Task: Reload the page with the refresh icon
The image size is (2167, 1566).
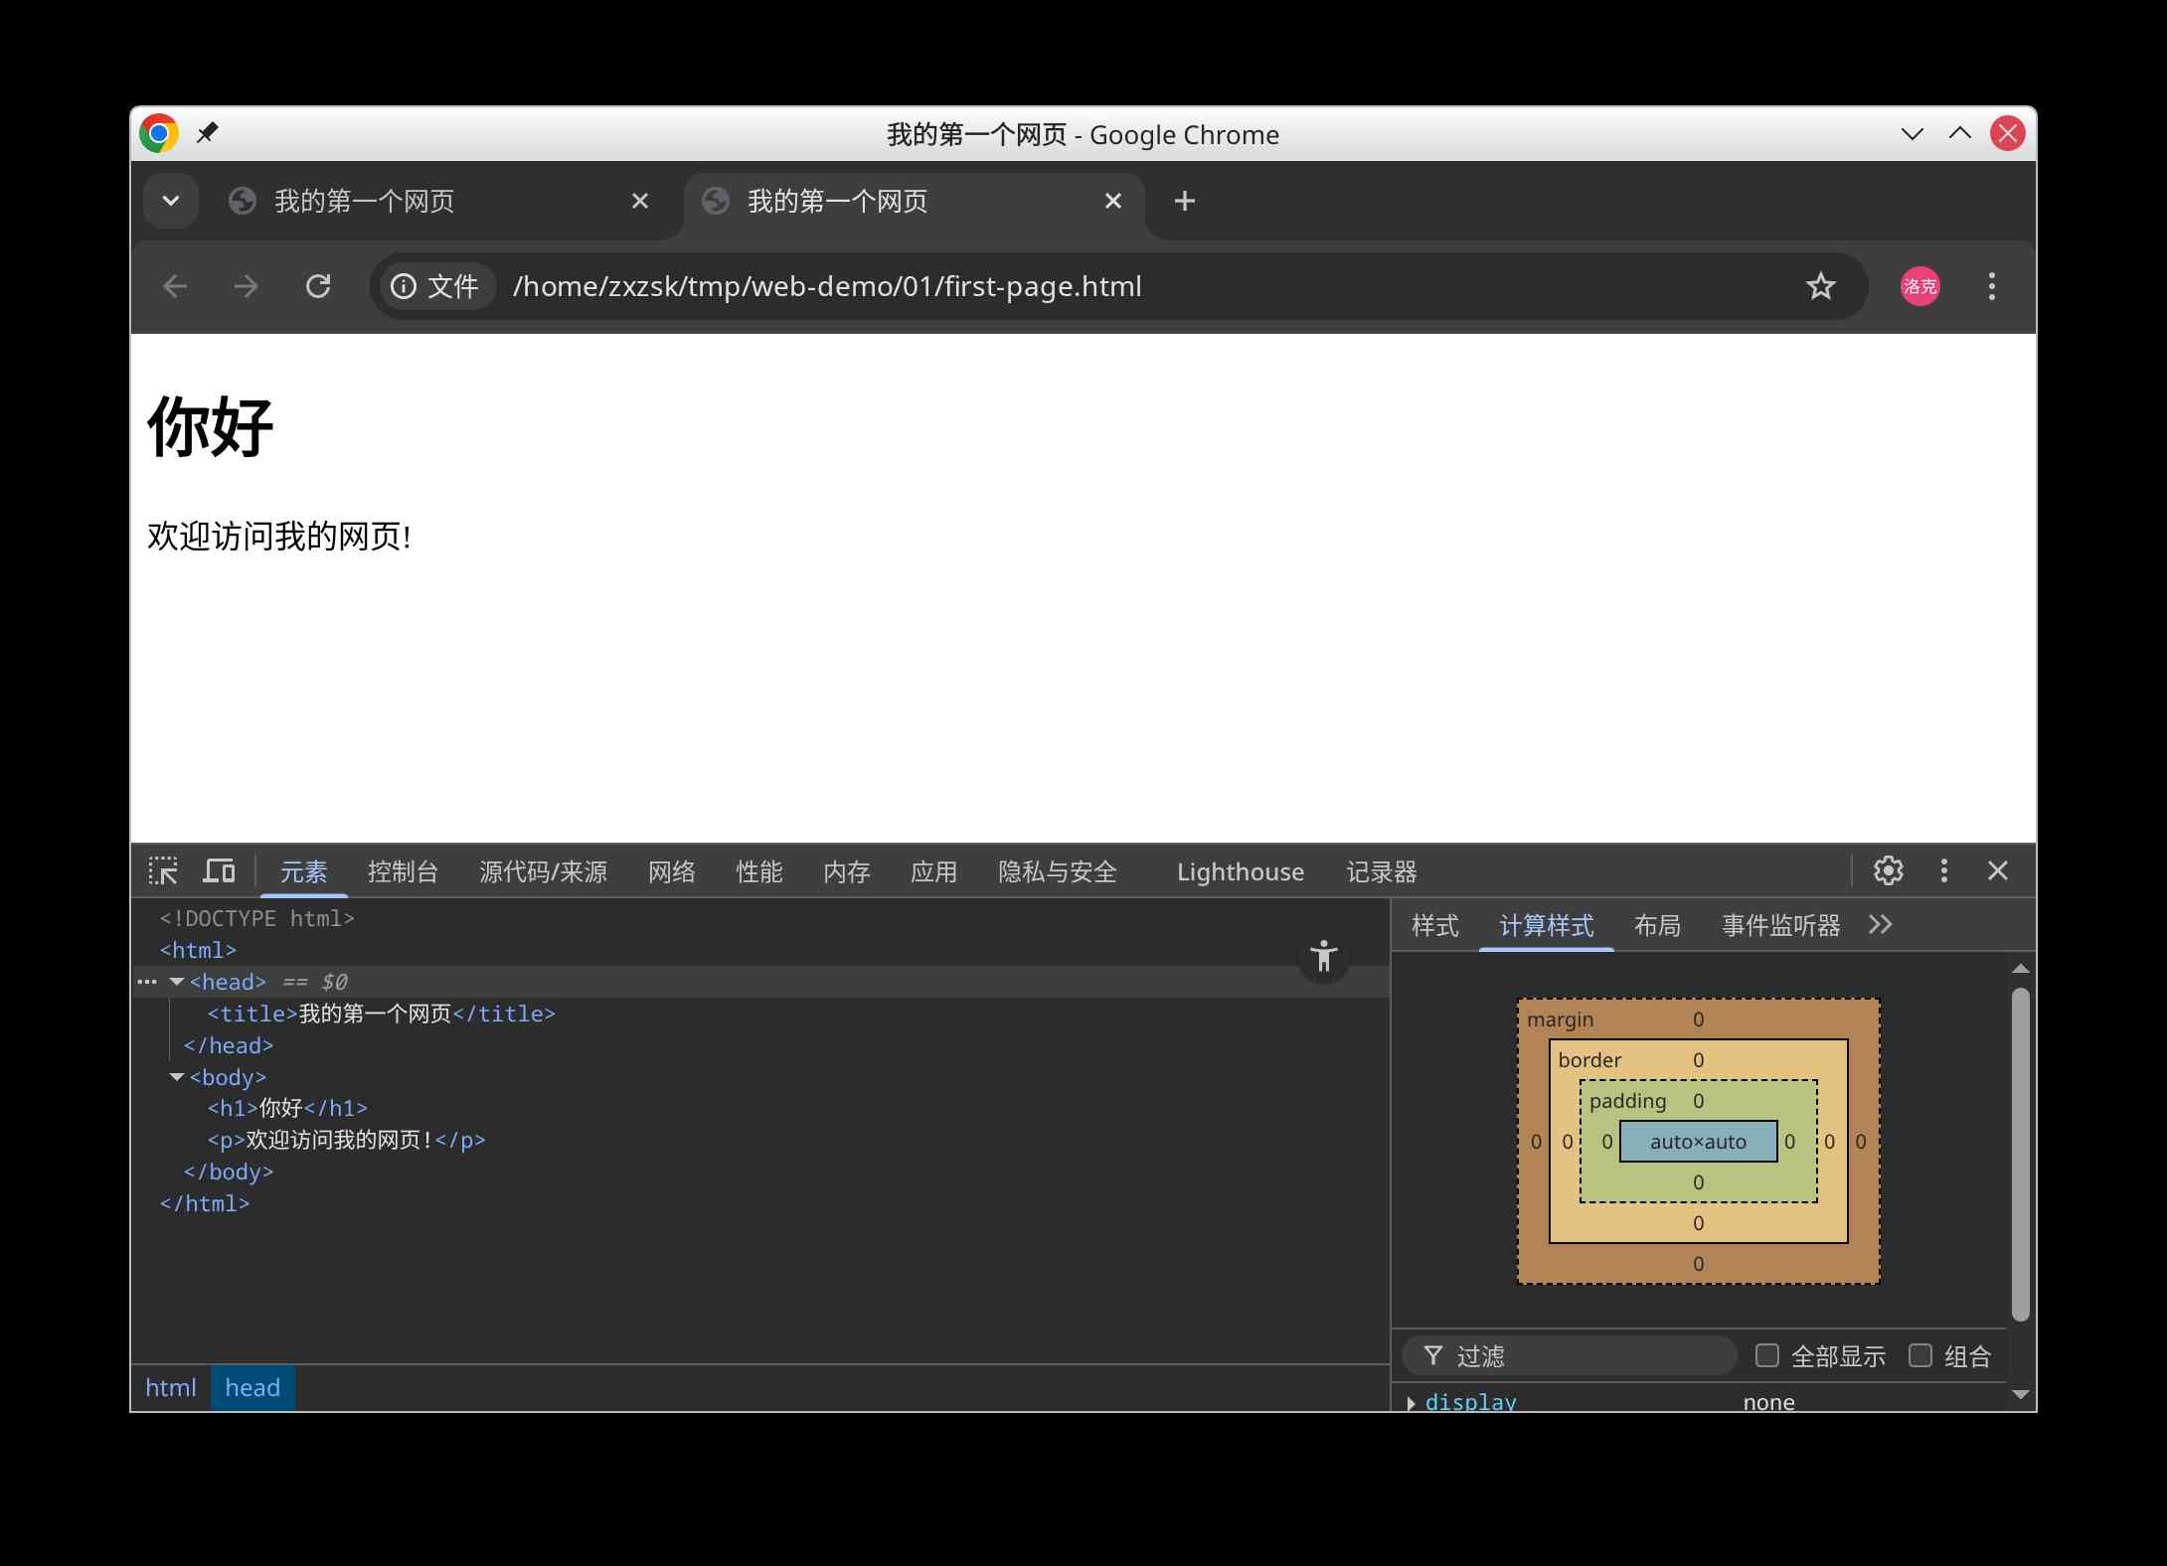Action: (318, 287)
